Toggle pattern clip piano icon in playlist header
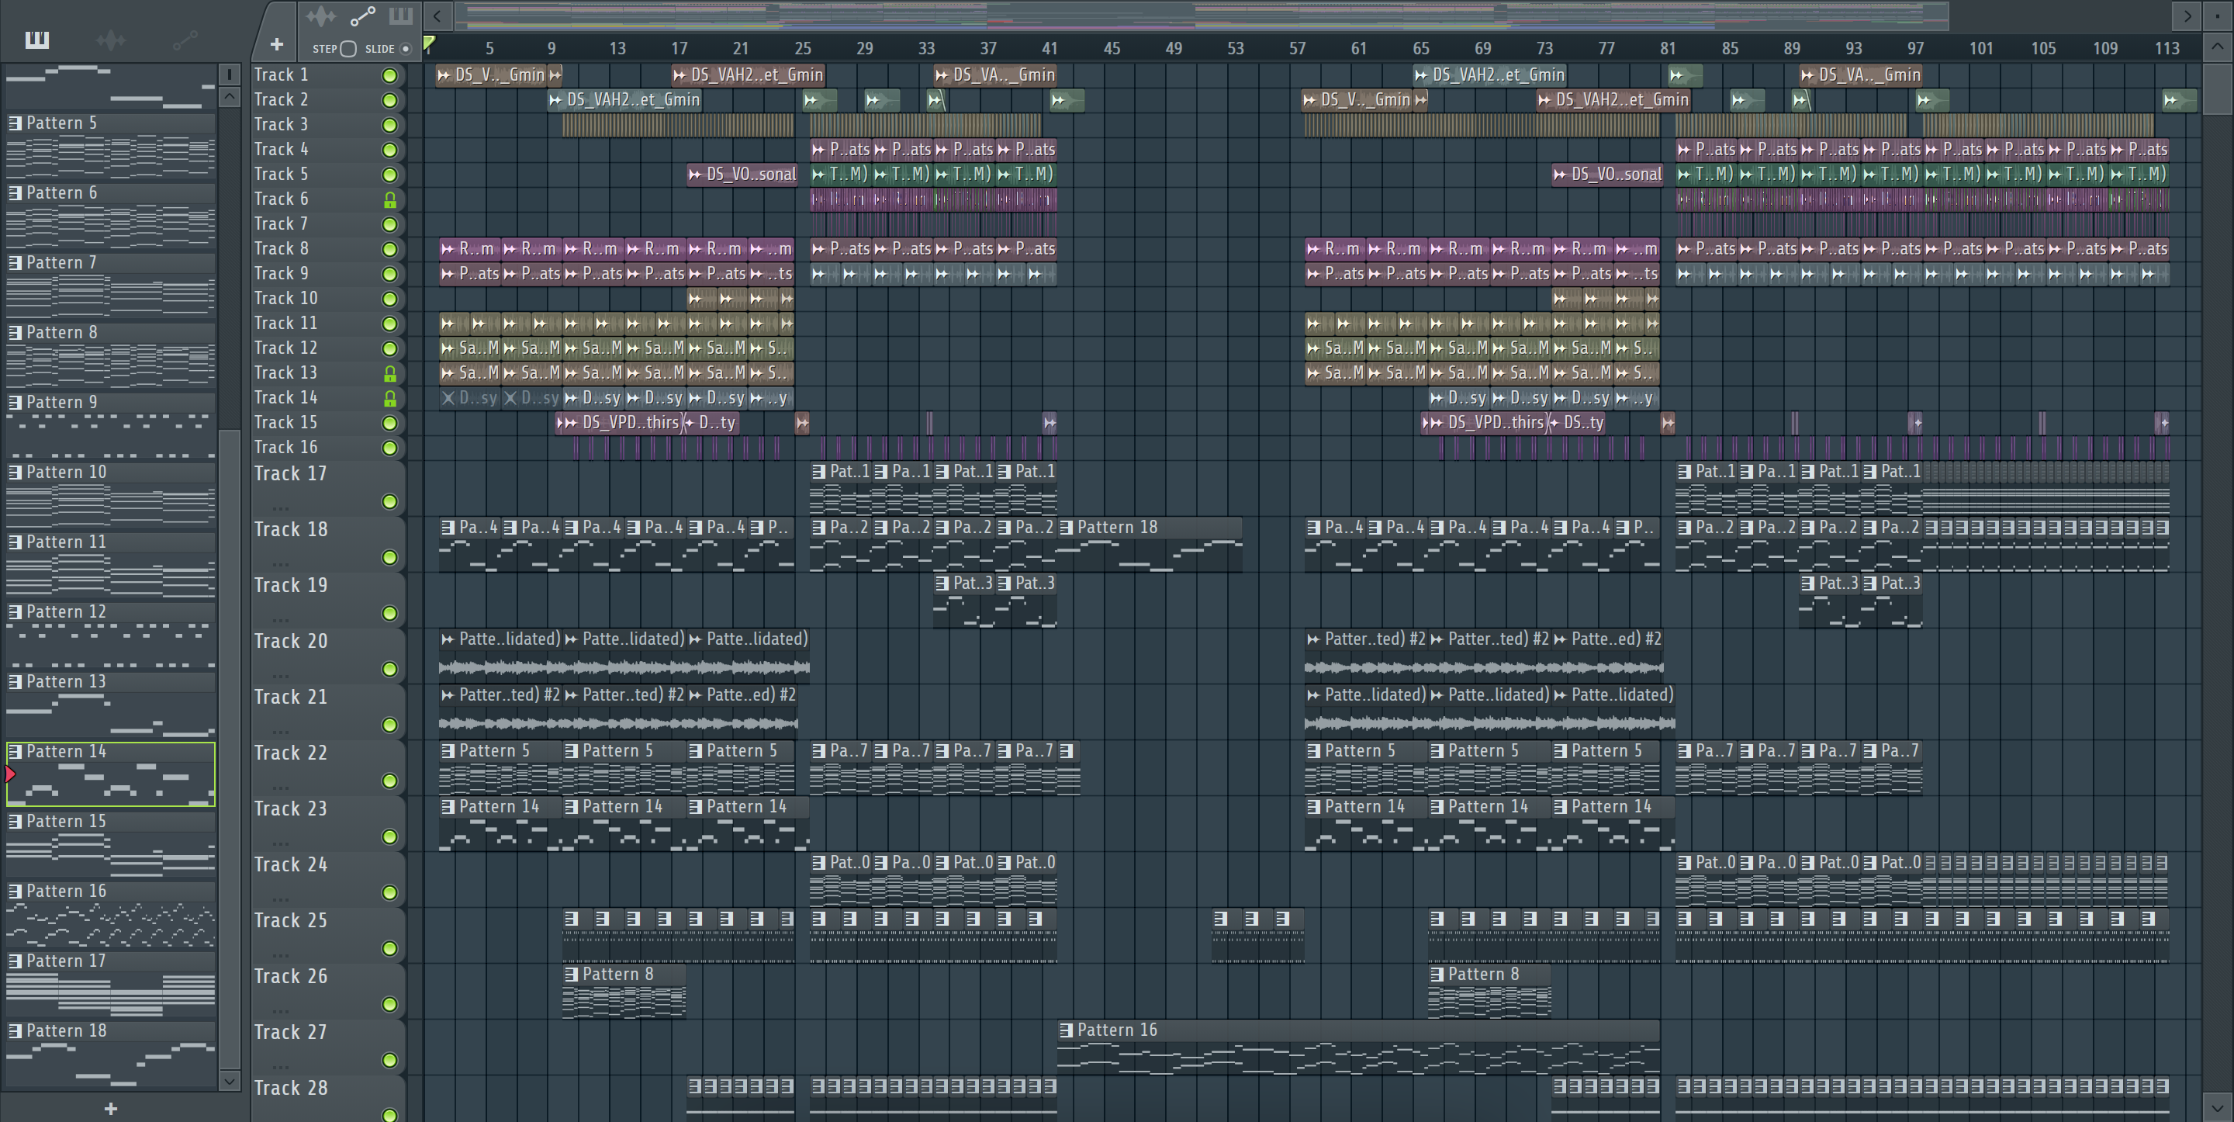2234x1122 pixels. (401, 16)
